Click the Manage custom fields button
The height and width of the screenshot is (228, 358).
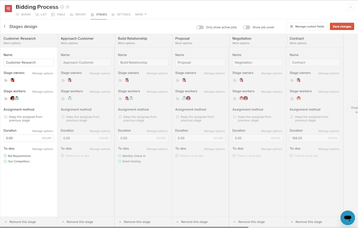pyautogui.click(x=307, y=26)
